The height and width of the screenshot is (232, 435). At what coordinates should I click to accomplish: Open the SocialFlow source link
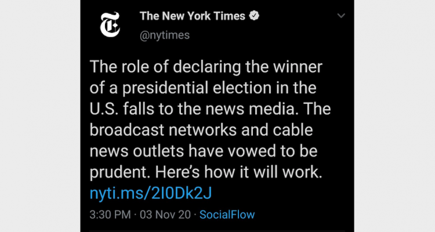point(227,215)
